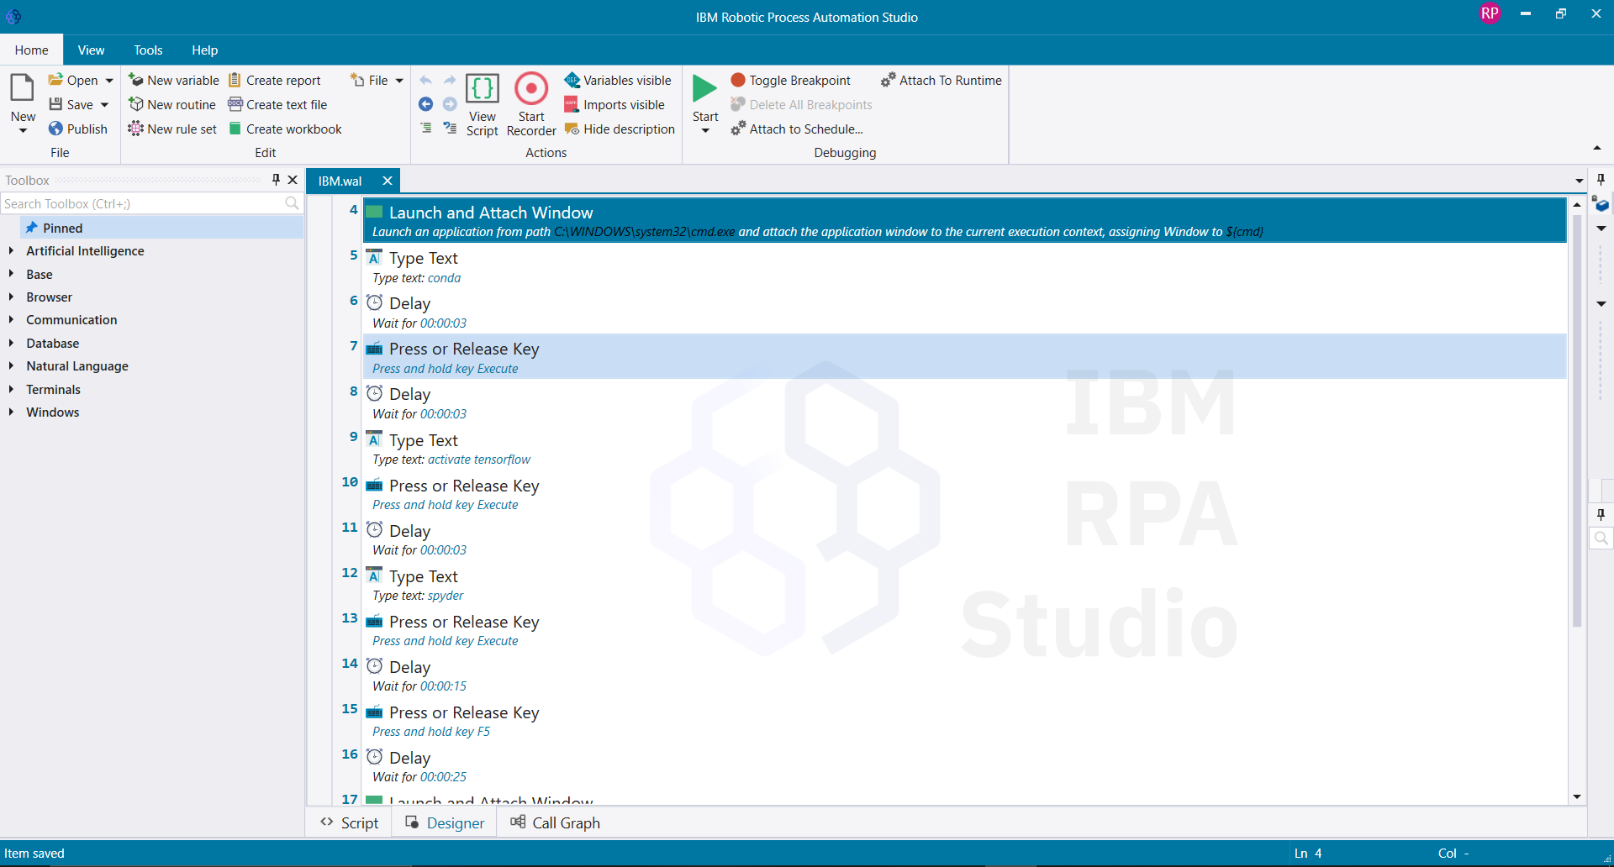Click Attach to Schedule
Screen dimensions: 1614x867
click(797, 129)
